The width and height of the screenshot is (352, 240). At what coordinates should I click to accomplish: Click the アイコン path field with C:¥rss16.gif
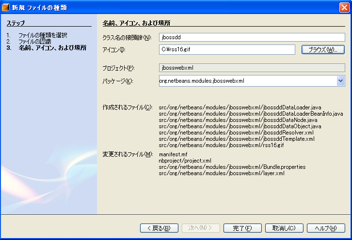point(227,49)
